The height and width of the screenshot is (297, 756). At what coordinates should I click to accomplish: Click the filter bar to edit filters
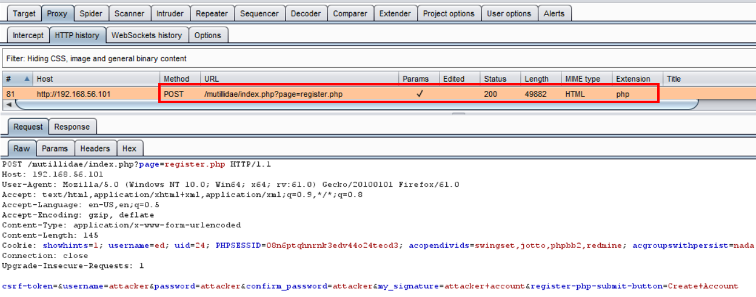pyautogui.click(x=376, y=59)
